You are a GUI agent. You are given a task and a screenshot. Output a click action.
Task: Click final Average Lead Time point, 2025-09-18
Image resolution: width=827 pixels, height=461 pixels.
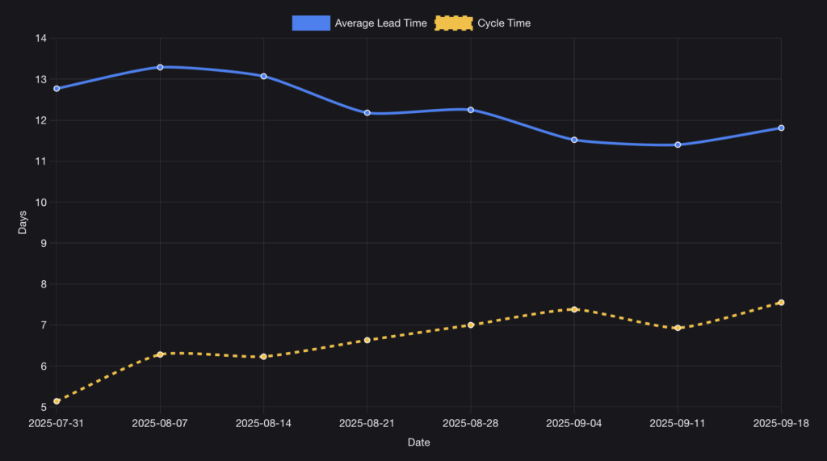point(781,128)
